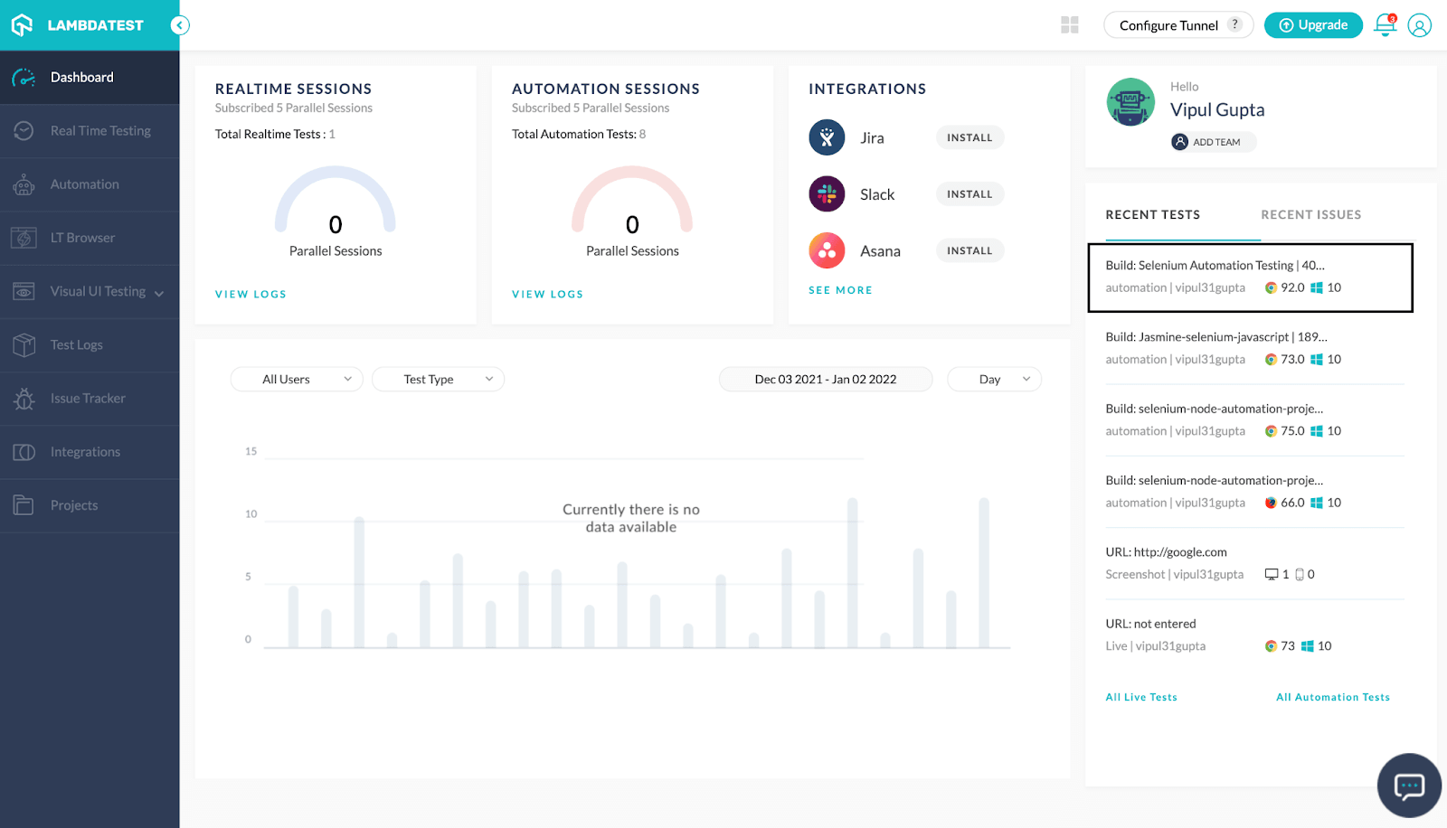Open the date range picker field
Viewport: 1447px width, 828px height.
824,379
